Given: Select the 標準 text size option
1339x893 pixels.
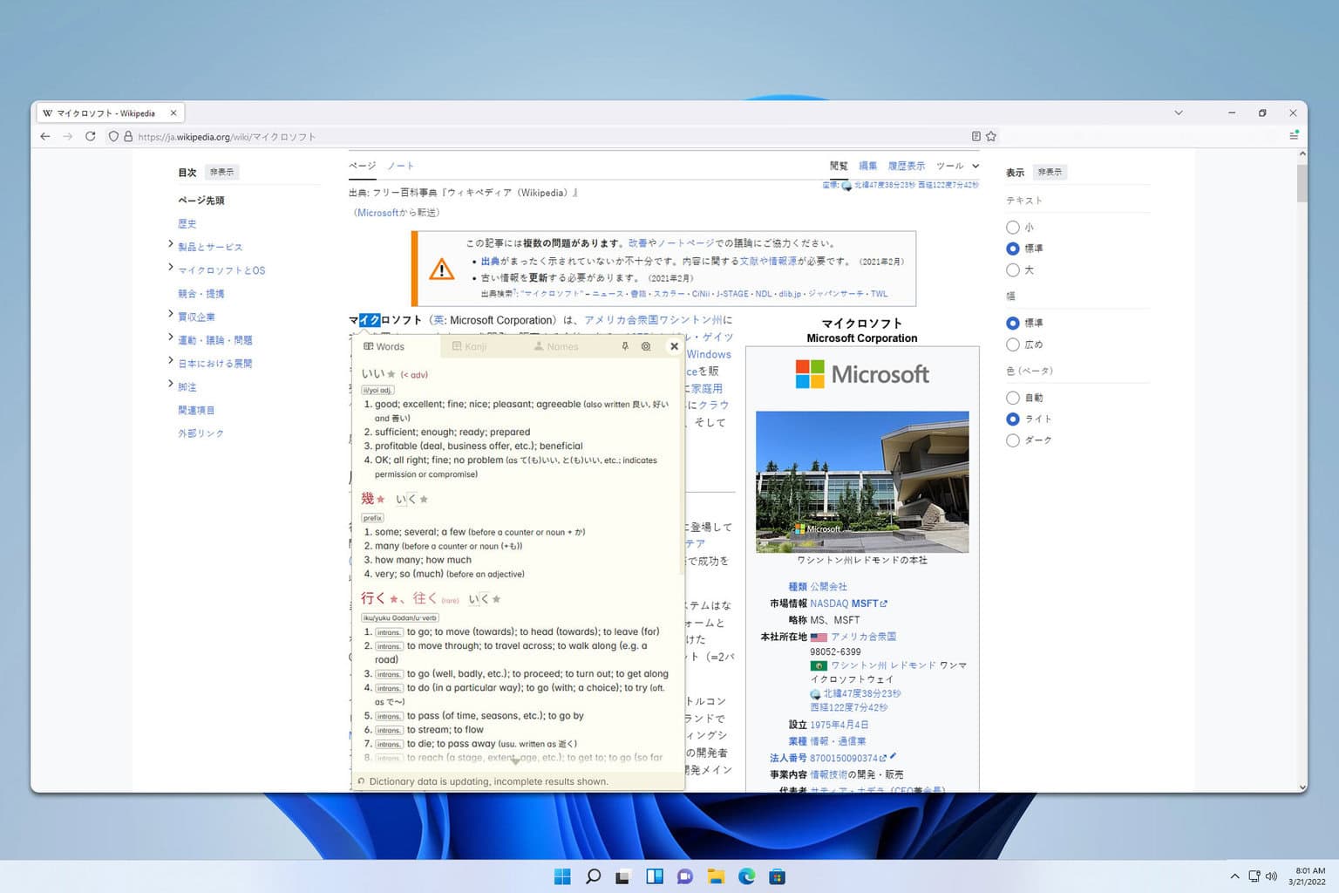Looking at the screenshot, I should click(1013, 249).
